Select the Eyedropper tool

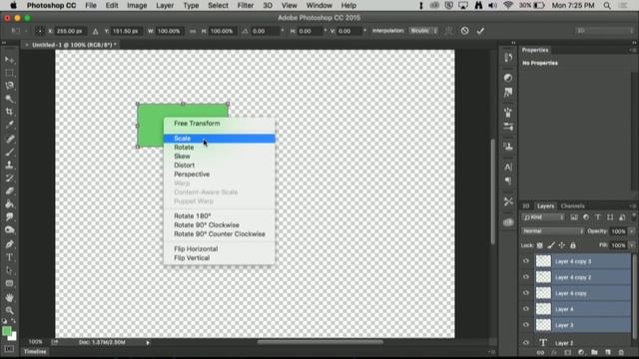pos(9,125)
